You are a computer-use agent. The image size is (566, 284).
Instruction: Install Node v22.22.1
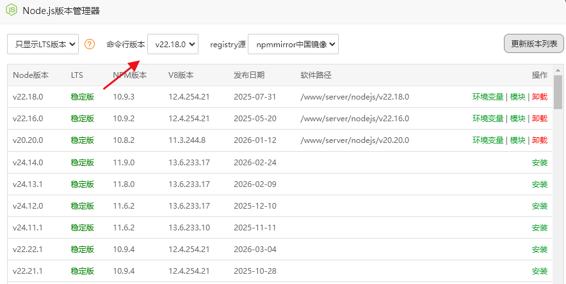click(540, 250)
